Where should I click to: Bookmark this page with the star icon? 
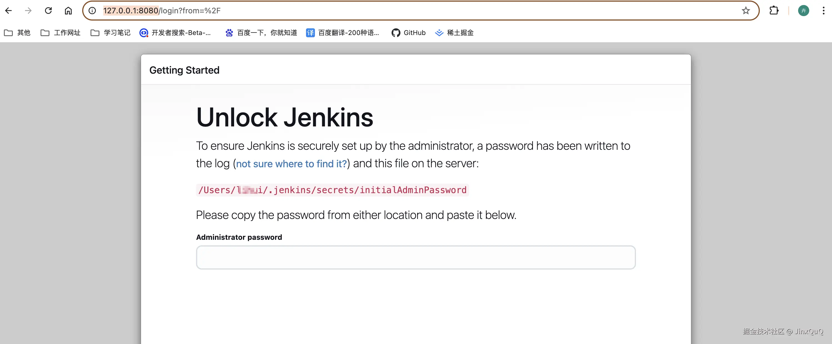745,10
